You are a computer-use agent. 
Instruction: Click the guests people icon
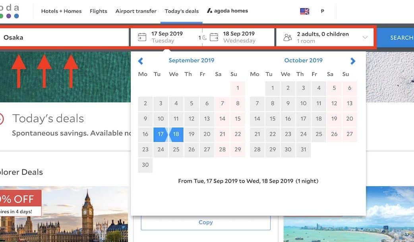pos(288,37)
